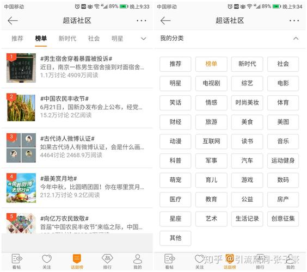Choose the 公益 category button

(x=247, y=200)
